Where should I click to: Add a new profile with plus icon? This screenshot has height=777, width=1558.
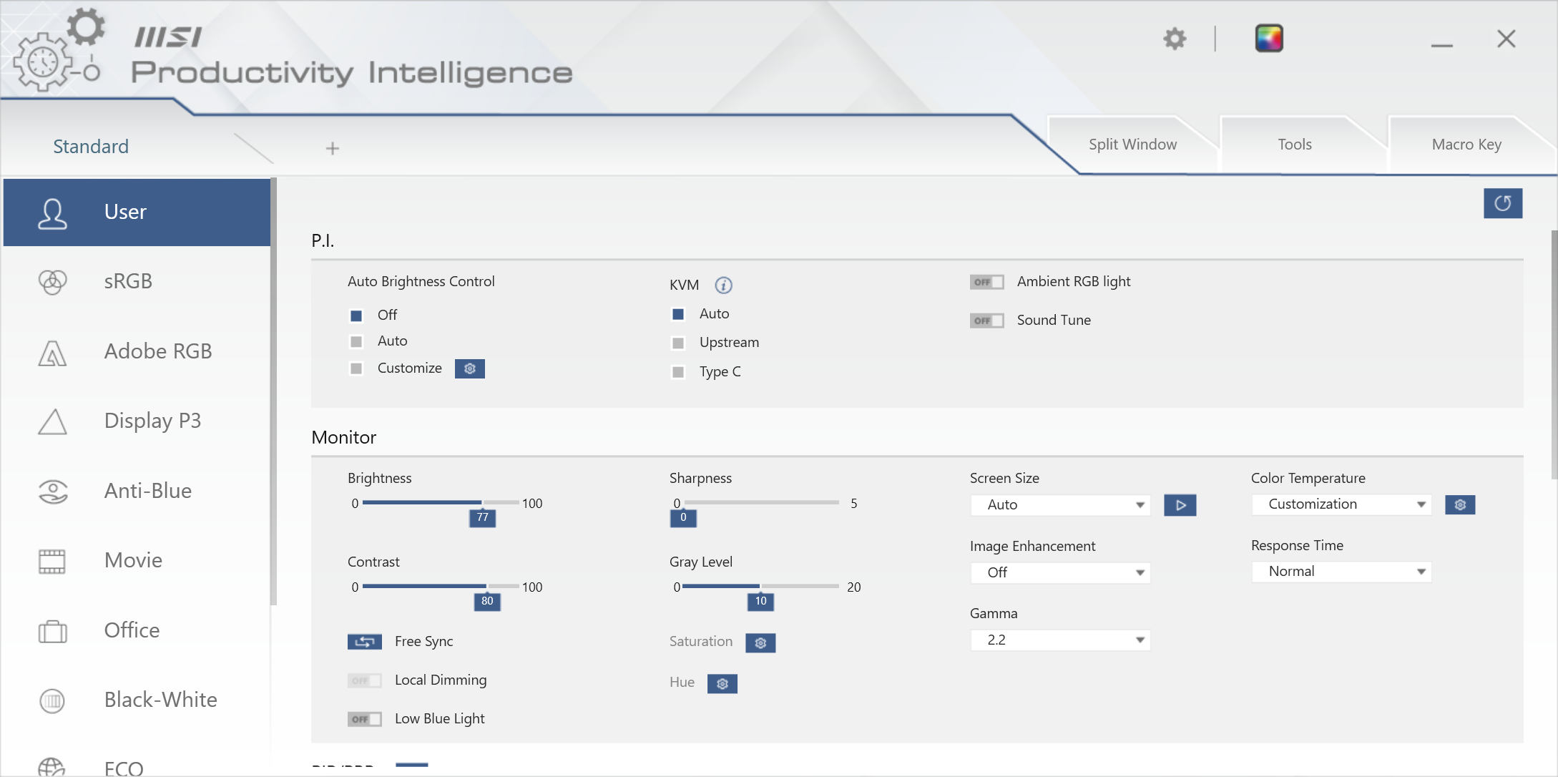332,148
